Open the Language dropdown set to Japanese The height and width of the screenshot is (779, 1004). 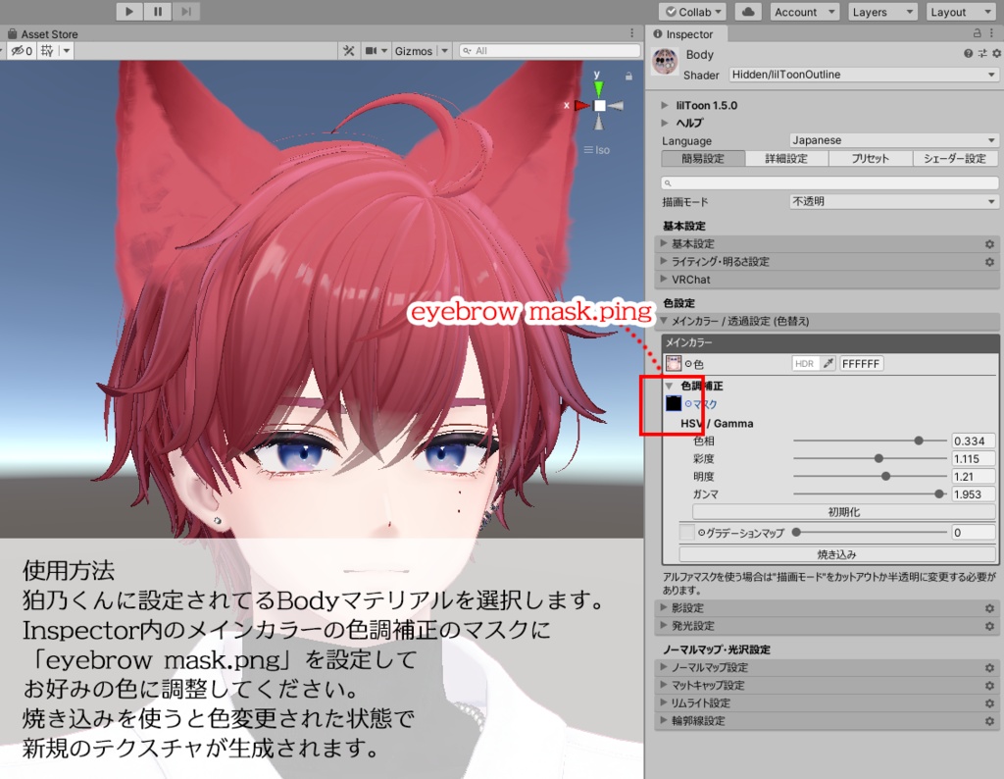894,140
